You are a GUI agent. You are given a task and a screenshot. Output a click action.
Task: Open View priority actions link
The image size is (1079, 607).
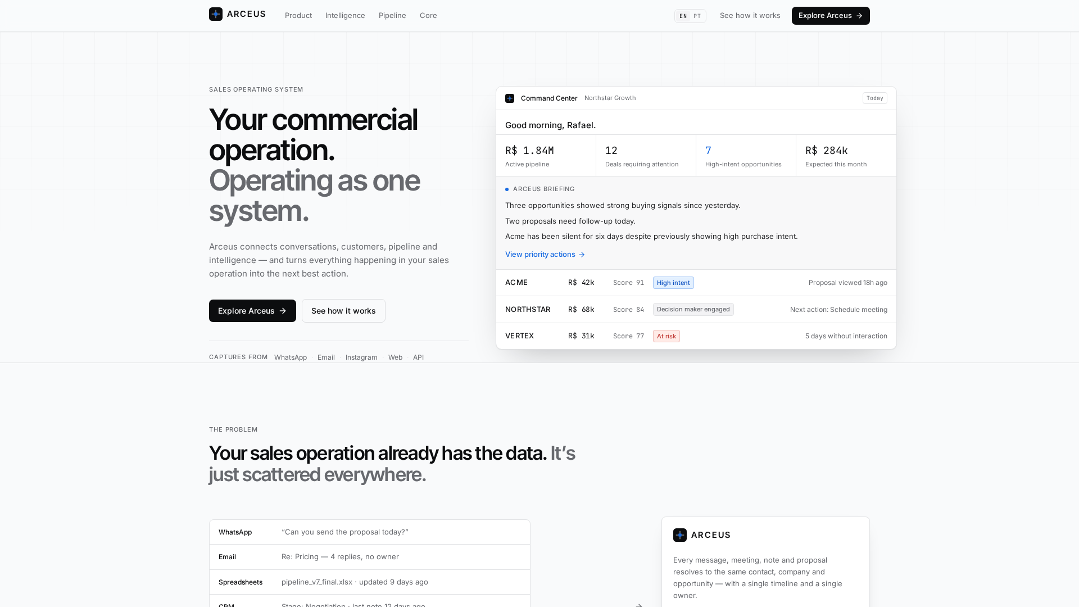click(545, 255)
